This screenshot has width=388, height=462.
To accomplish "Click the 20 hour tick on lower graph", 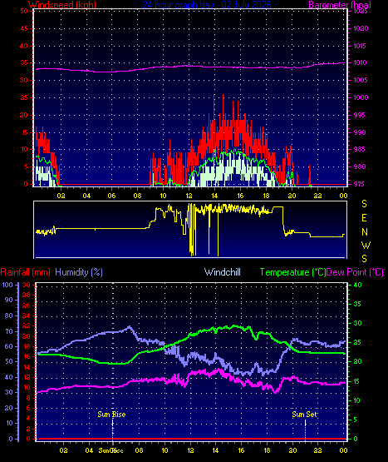I will click(292, 450).
